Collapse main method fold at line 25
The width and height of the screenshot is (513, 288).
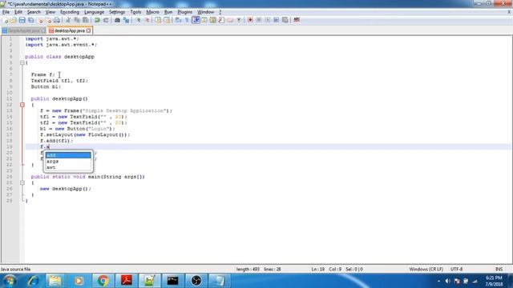click(x=22, y=183)
